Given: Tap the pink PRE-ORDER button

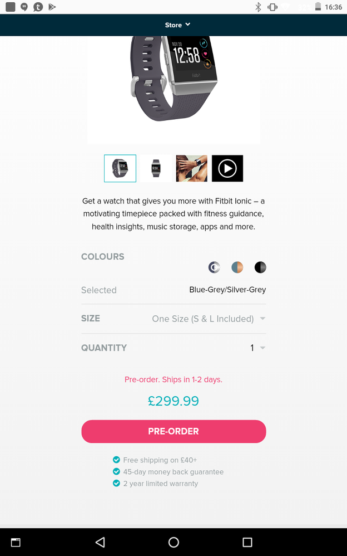Looking at the screenshot, I should pyautogui.click(x=173, y=431).
